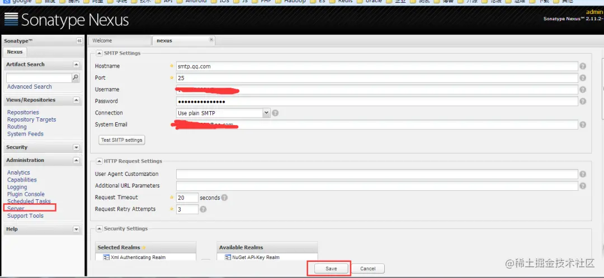
Task: Open help icon beside Connection dropdown
Action: coord(275,113)
